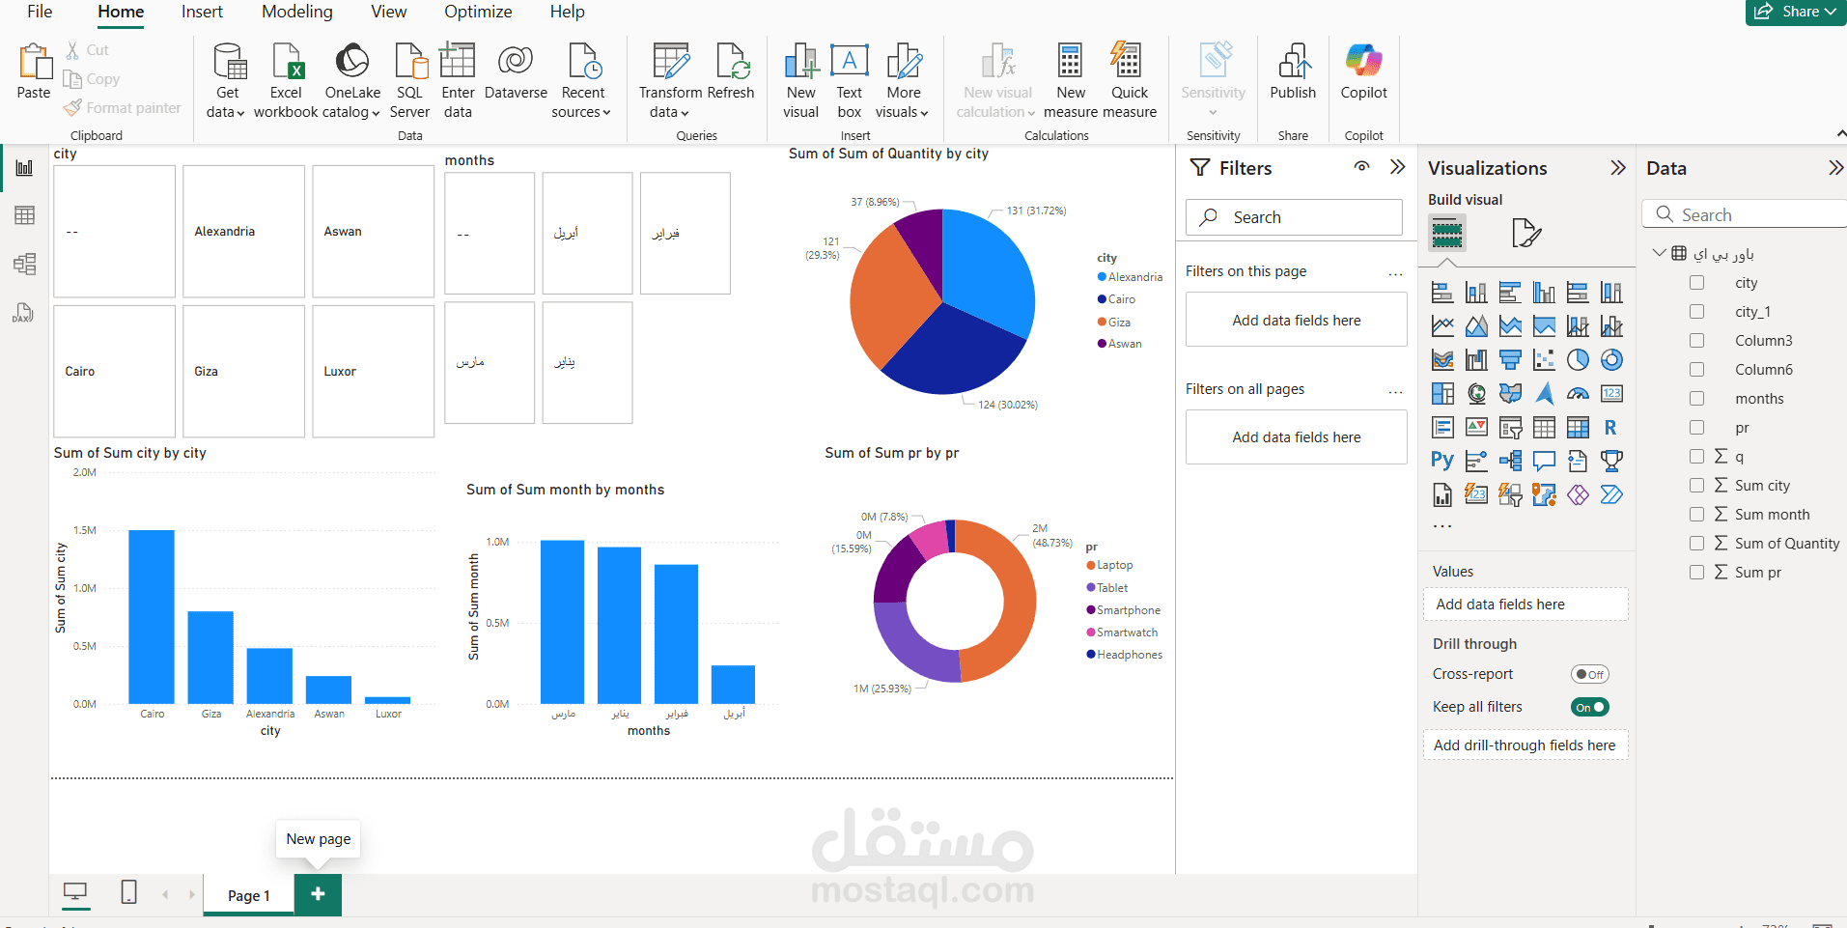Screen dimensions: 1847x928
Task: Publish the report
Action: (1293, 70)
